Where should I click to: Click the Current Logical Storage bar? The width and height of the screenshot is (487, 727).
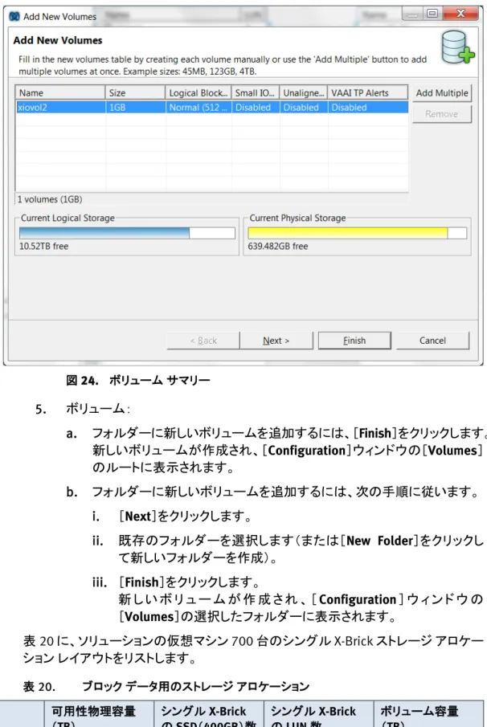click(127, 233)
